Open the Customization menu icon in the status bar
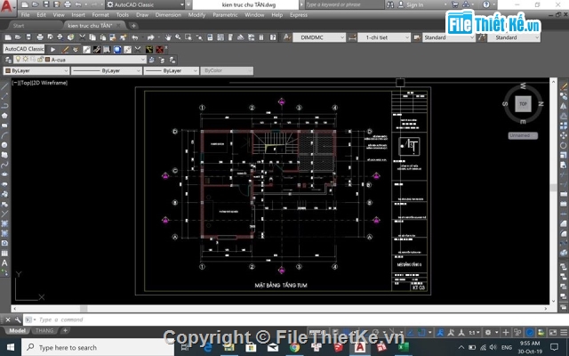 [x=564, y=332]
